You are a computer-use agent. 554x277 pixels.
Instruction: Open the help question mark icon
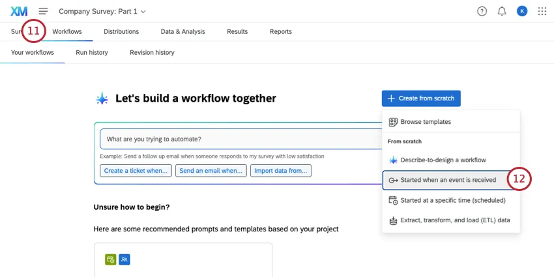click(x=482, y=11)
